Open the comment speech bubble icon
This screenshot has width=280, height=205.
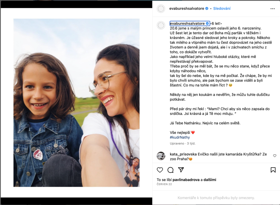[170, 170]
